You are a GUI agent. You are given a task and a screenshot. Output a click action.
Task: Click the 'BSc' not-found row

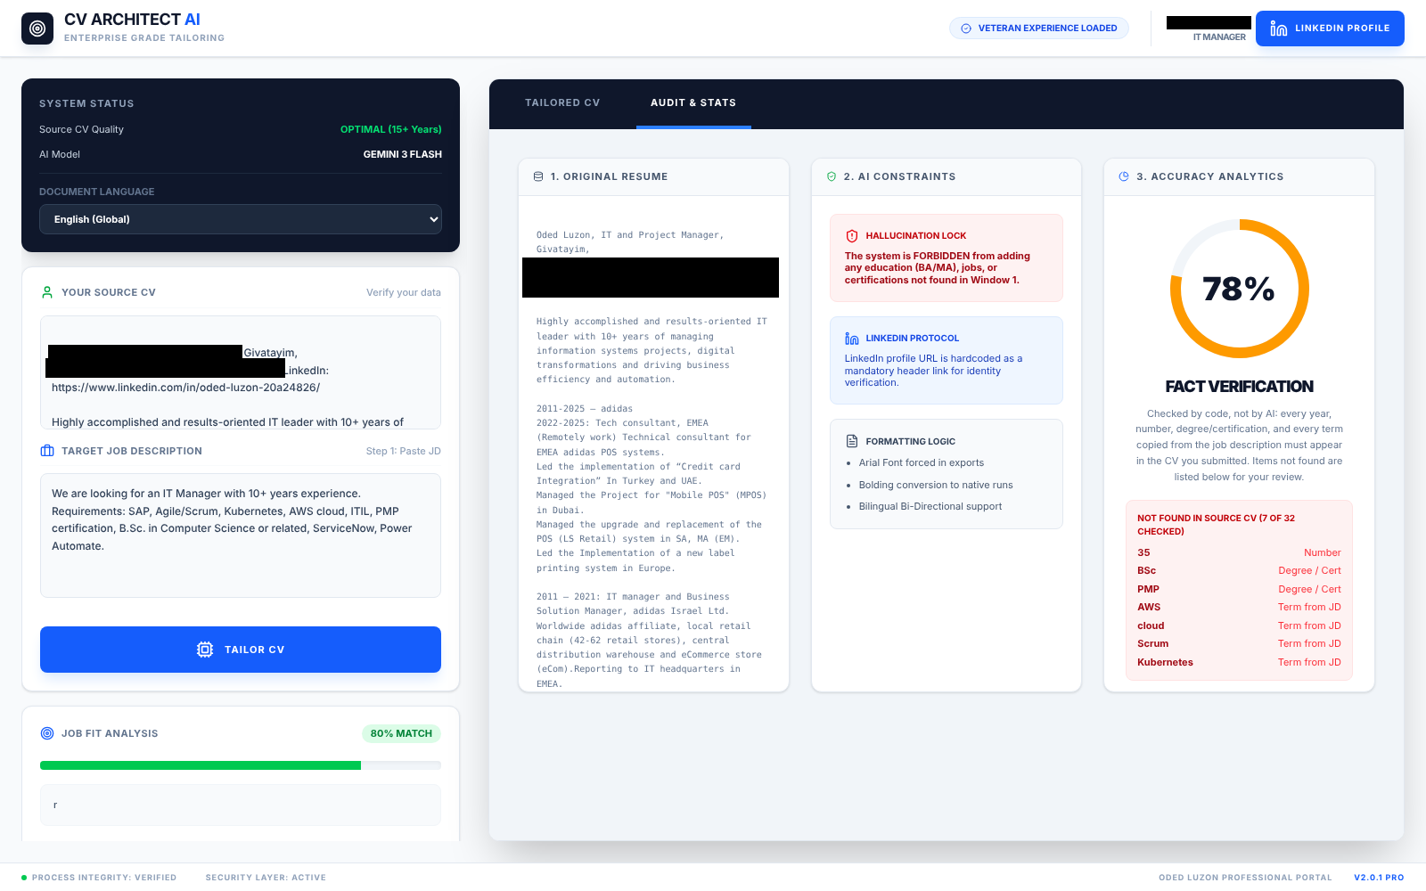point(1239,570)
